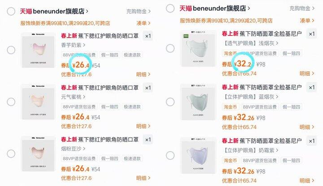Tap 凑单 in the right panel
Image resolution: width=323 pixels, height=186 pixels.
306,21
